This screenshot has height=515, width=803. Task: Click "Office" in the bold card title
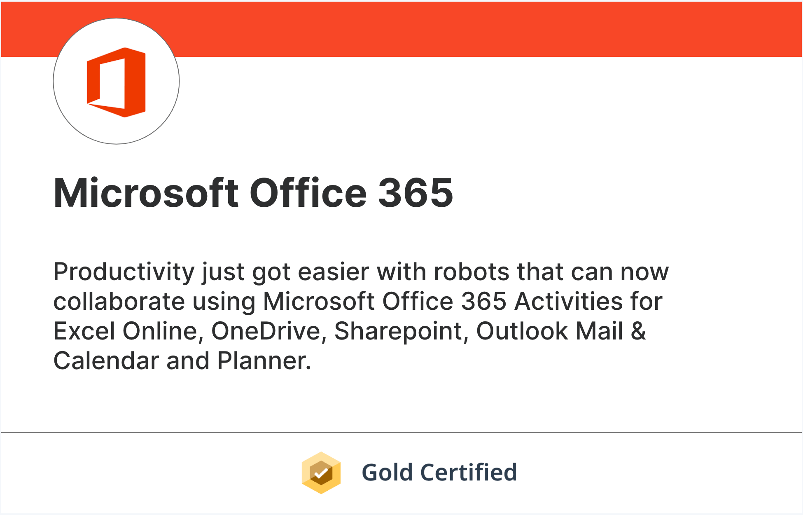click(308, 193)
